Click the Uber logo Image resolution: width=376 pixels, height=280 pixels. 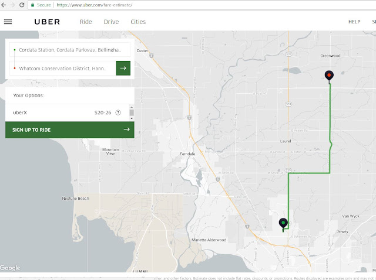47,22
